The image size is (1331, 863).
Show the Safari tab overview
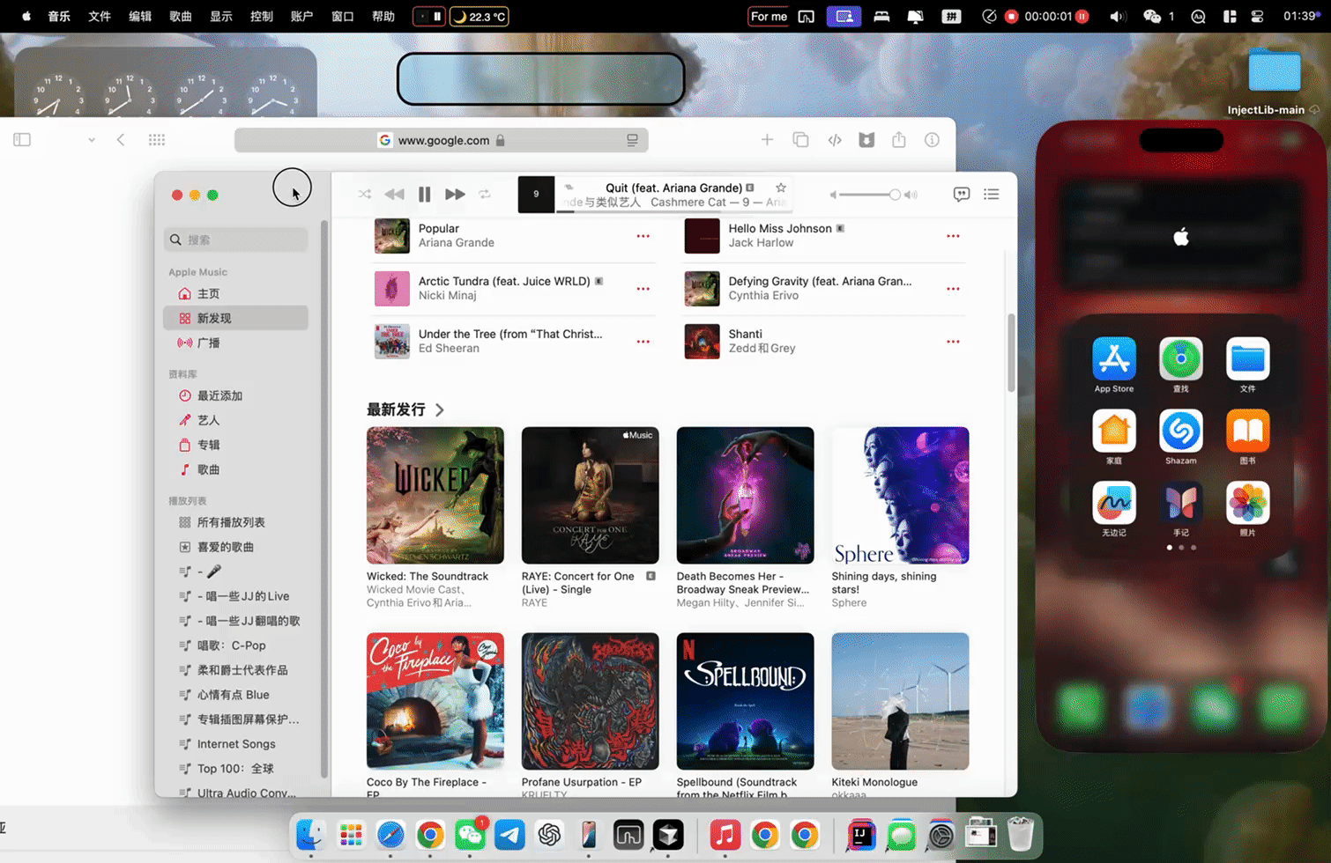click(x=800, y=140)
